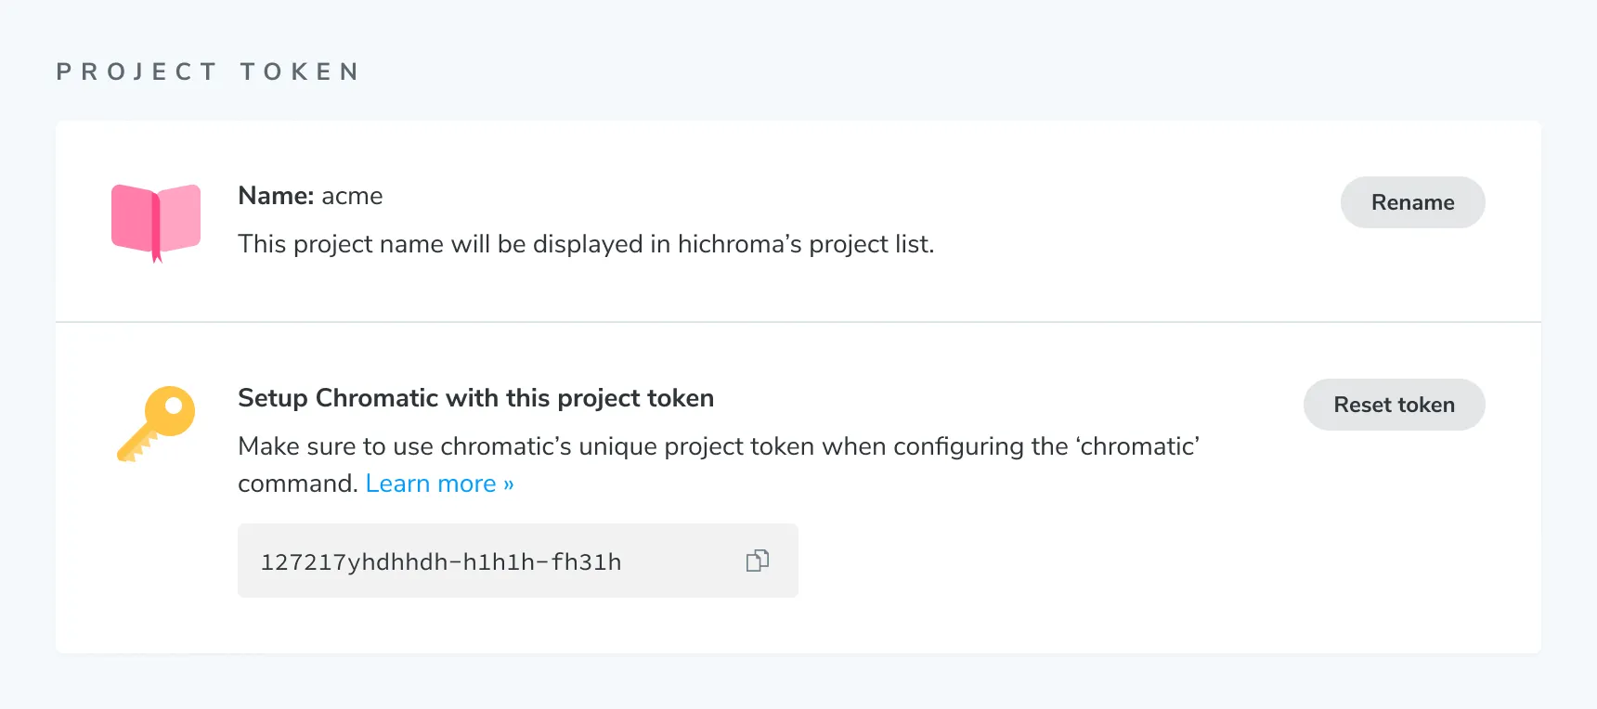Click the hichroma project list description text
This screenshot has width=1597, height=709.
coord(586,244)
